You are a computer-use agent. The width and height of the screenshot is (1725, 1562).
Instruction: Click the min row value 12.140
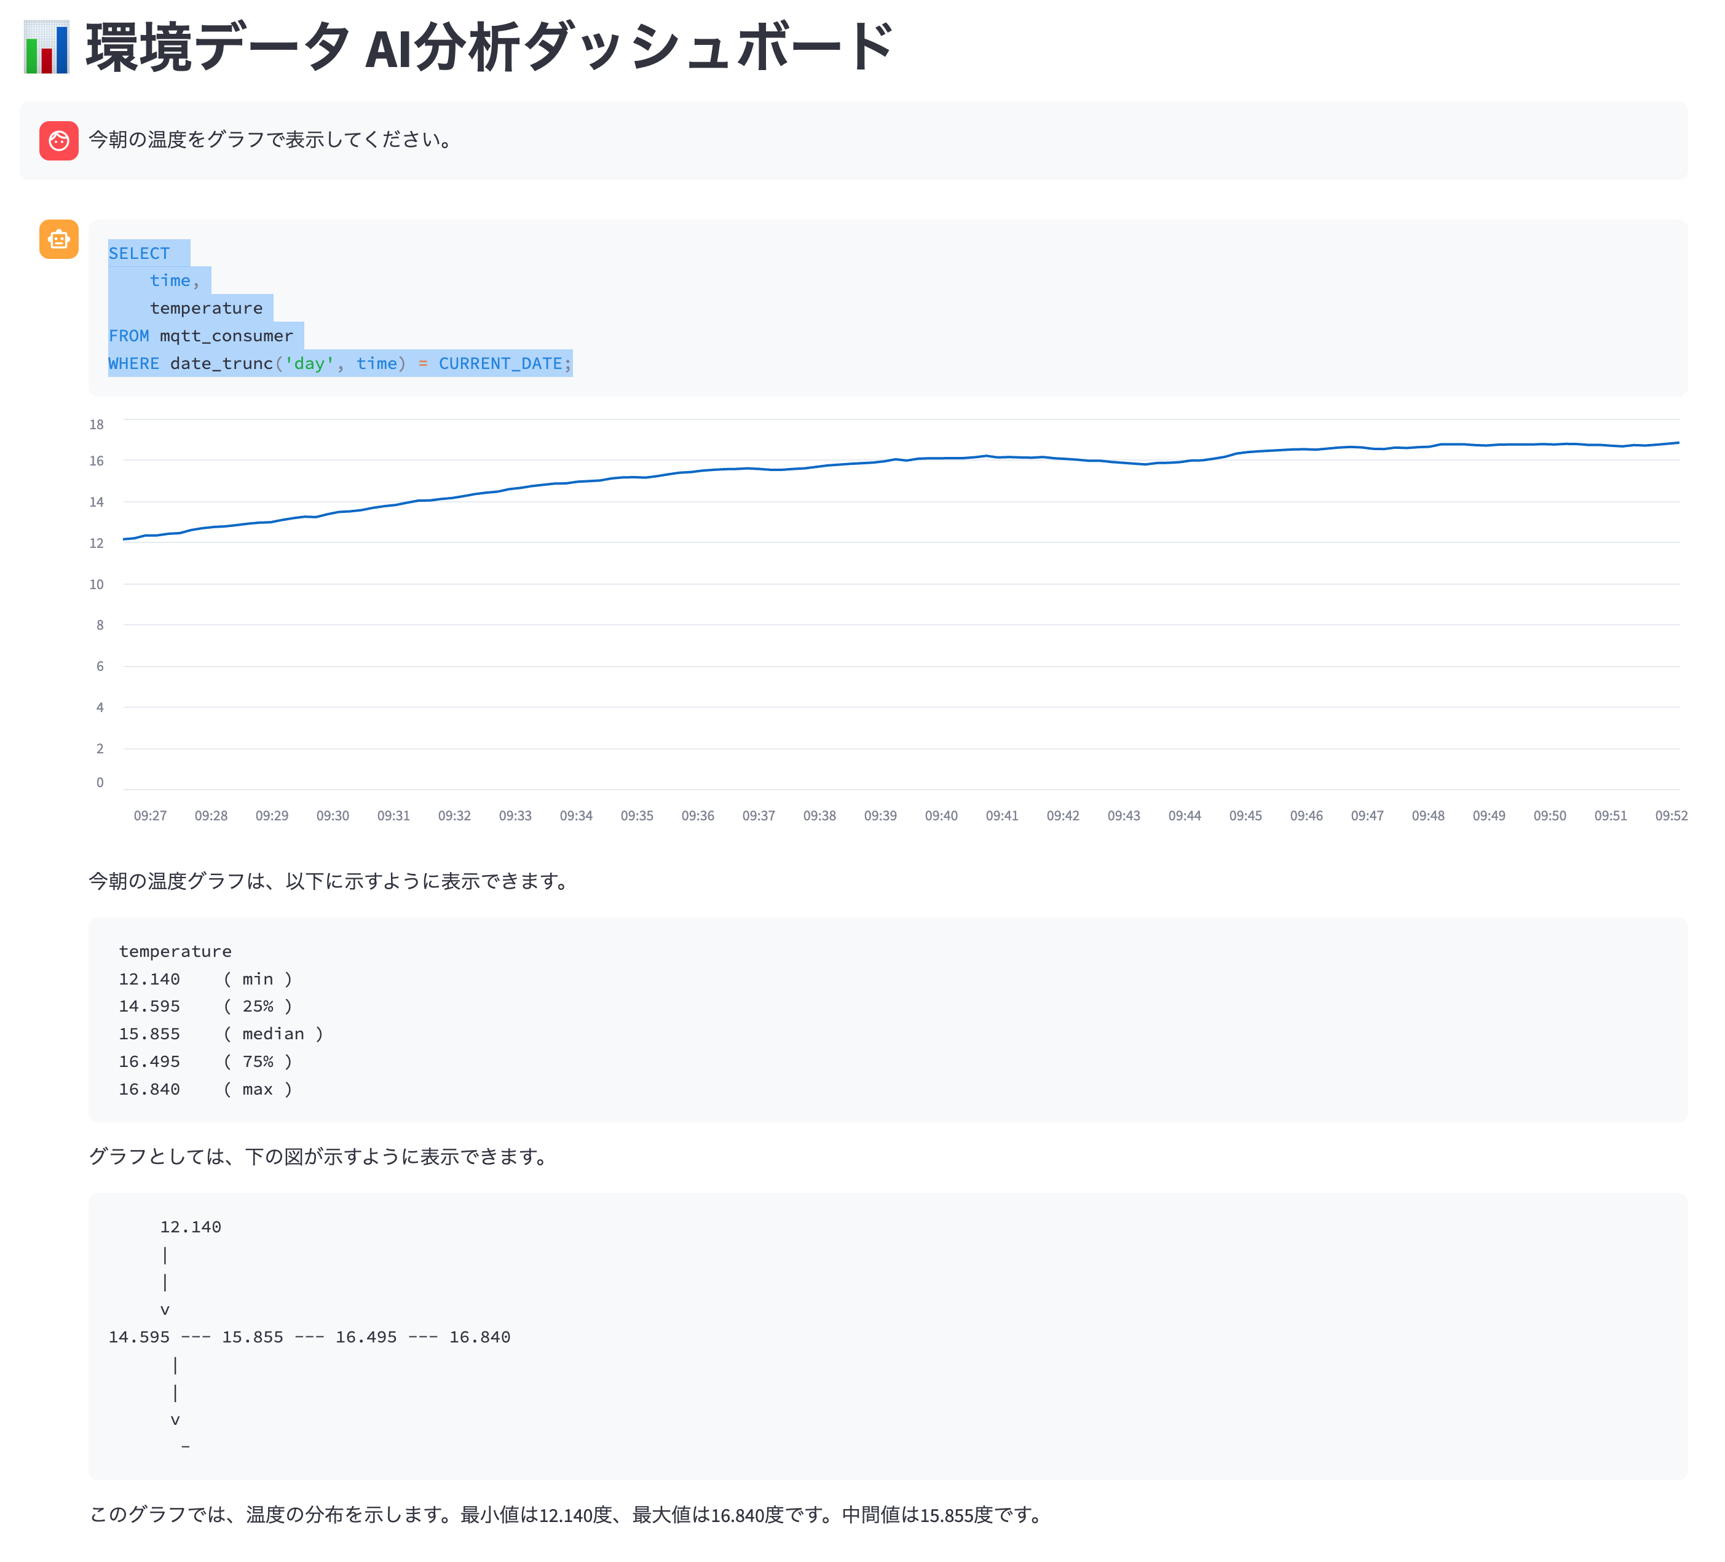coord(150,979)
